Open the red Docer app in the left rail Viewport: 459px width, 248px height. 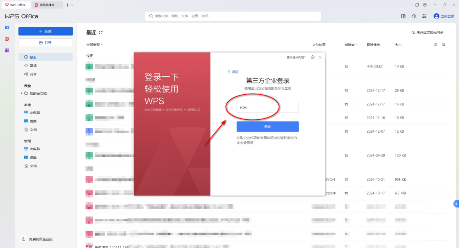click(7, 39)
